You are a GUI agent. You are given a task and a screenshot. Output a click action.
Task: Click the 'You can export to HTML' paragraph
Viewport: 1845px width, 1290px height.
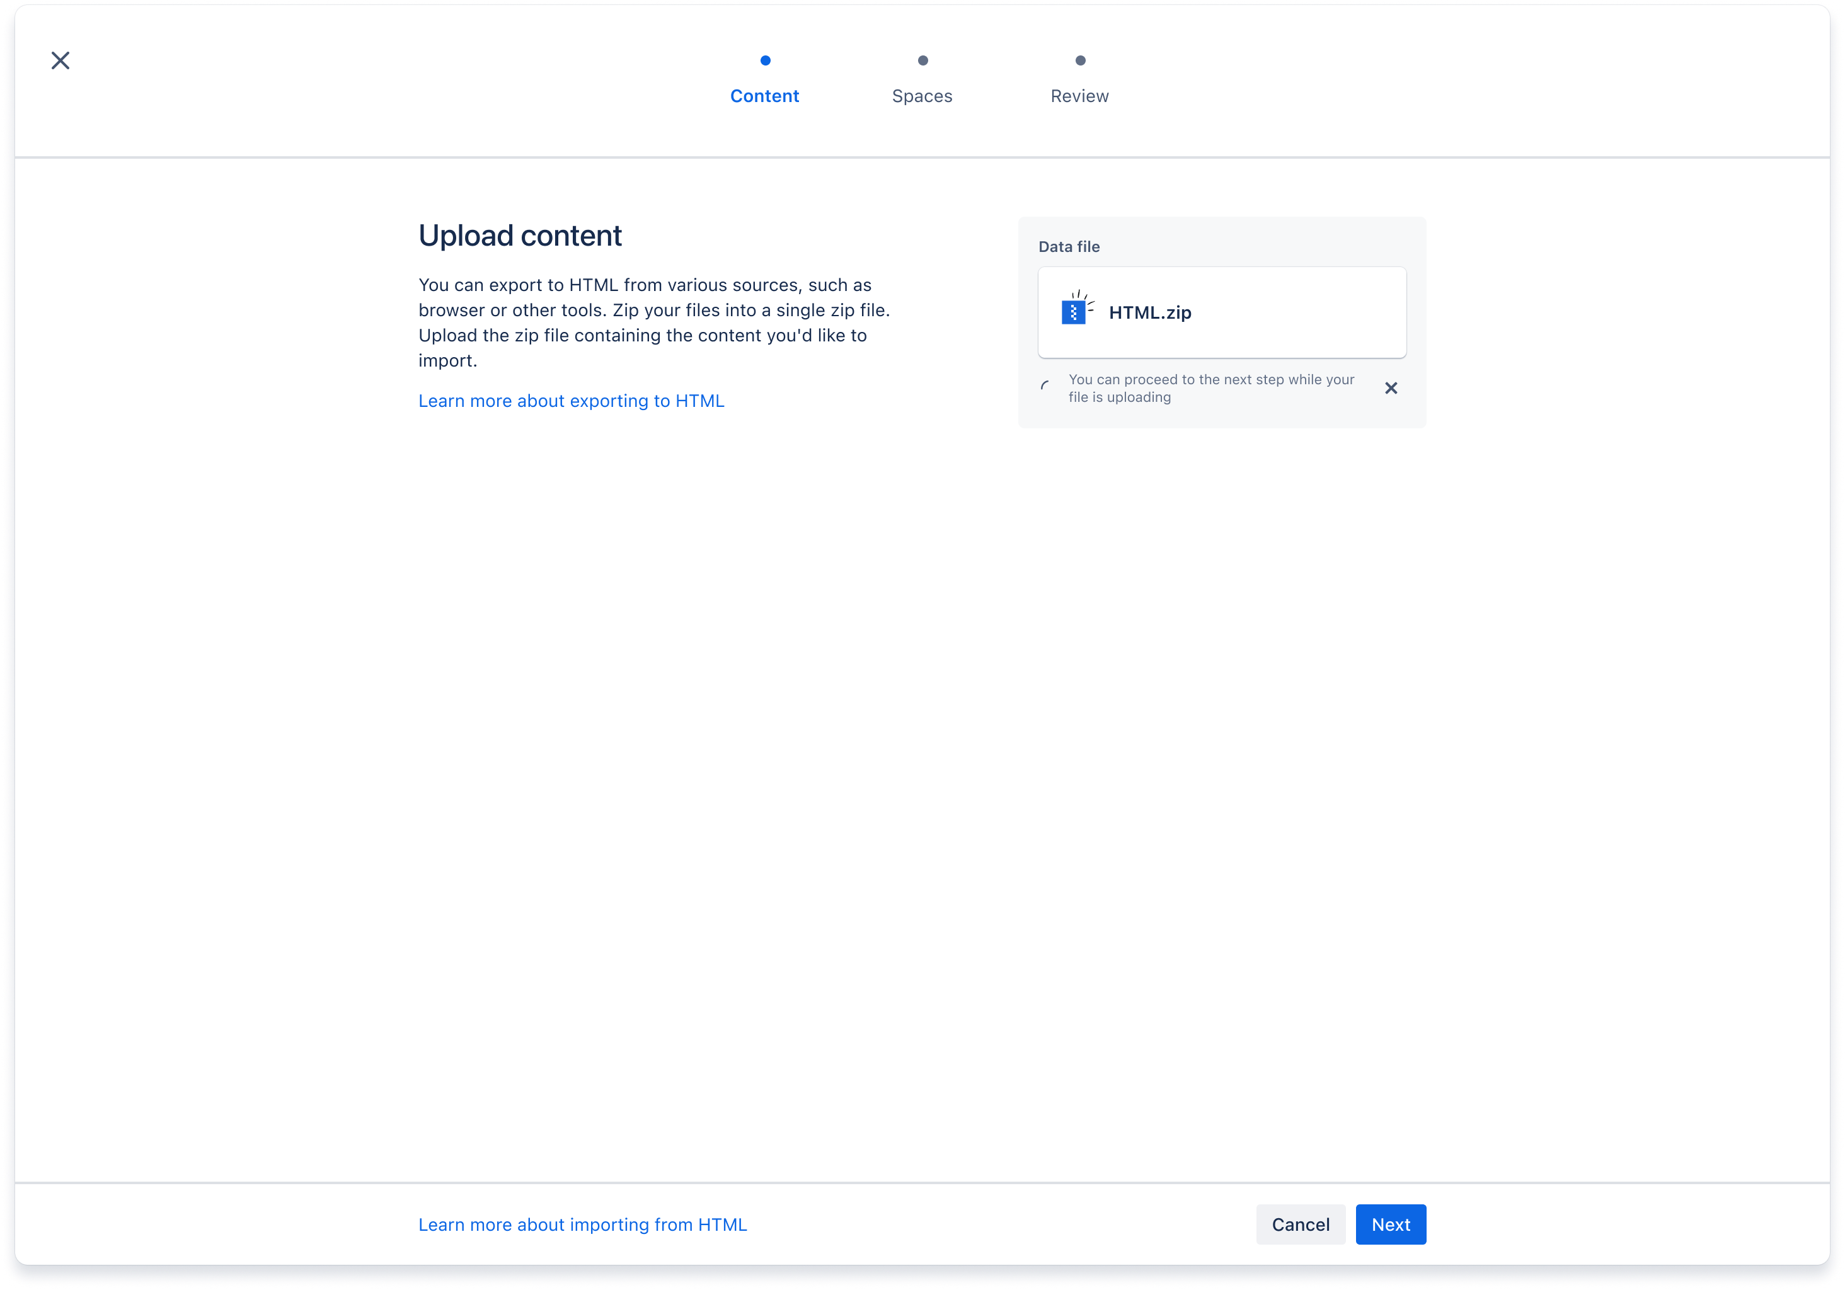coord(655,322)
